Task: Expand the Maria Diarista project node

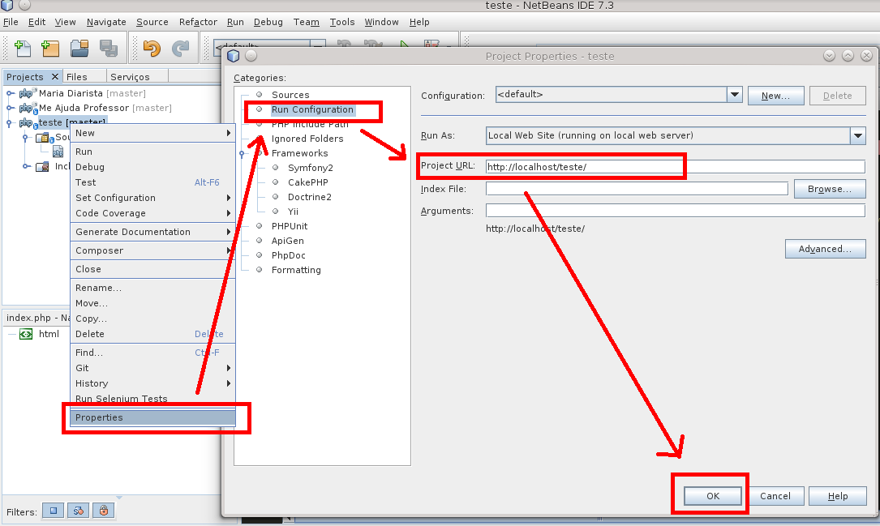Action: click(x=10, y=93)
